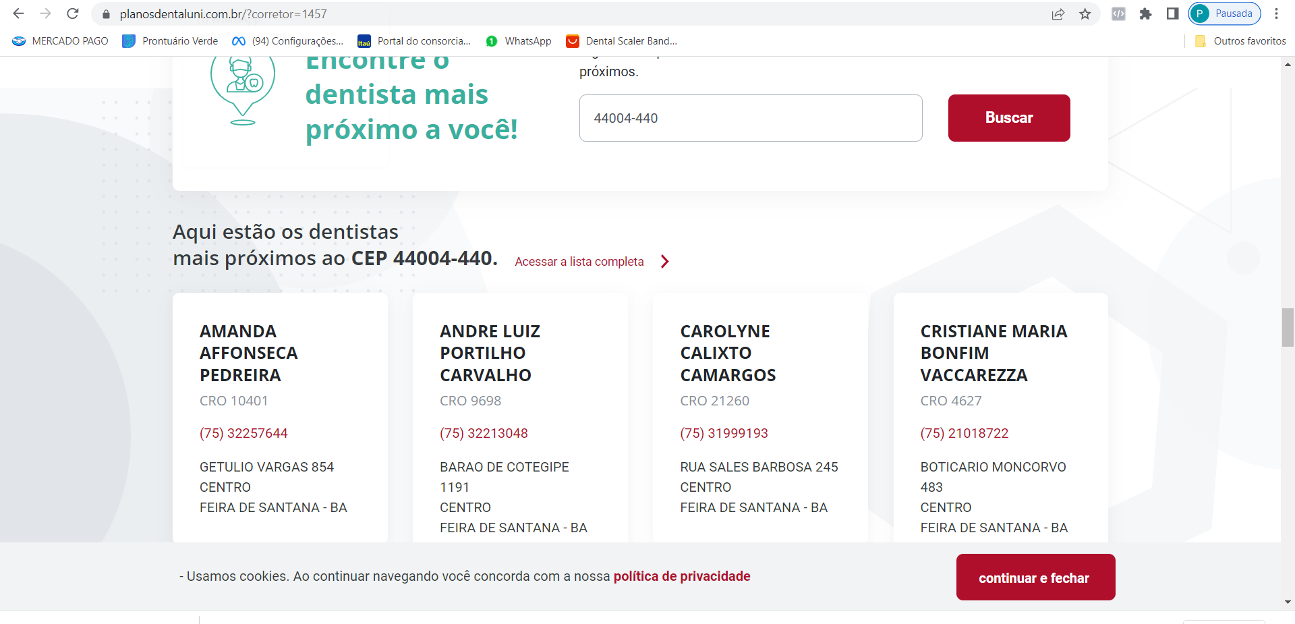Call Amanda Affonseca's phone number link
The width and height of the screenshot is (1295, 624).
pyautogui.click(x=243, y=433)
